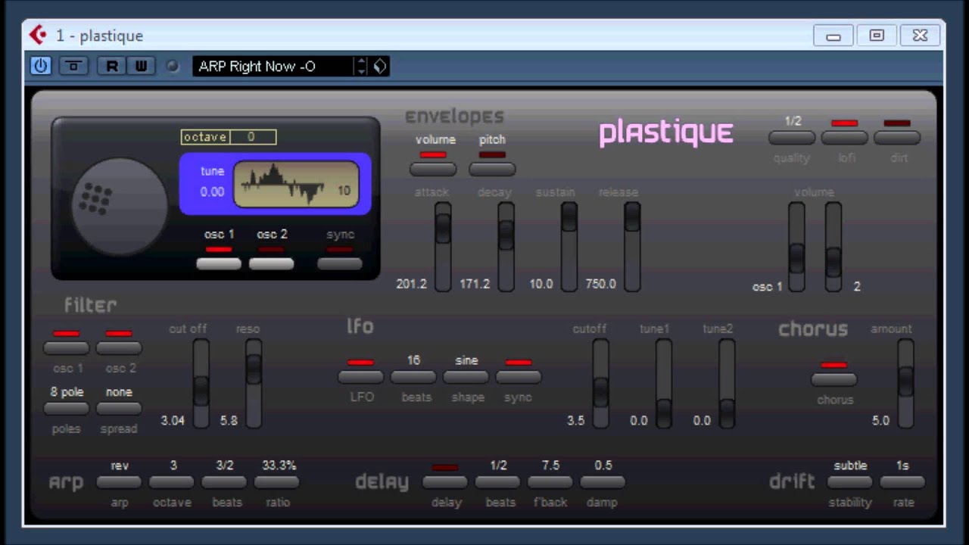Screen dimensions: 969x545
Task: Toggle filter routing for osc 2
Action: 119,348
